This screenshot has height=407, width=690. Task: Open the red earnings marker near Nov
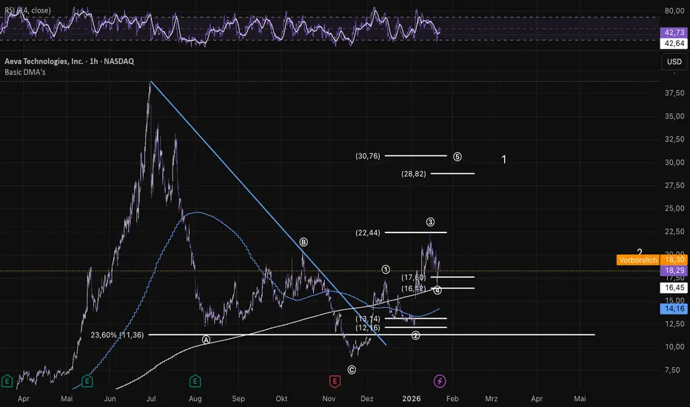click(x=335, y=380)
